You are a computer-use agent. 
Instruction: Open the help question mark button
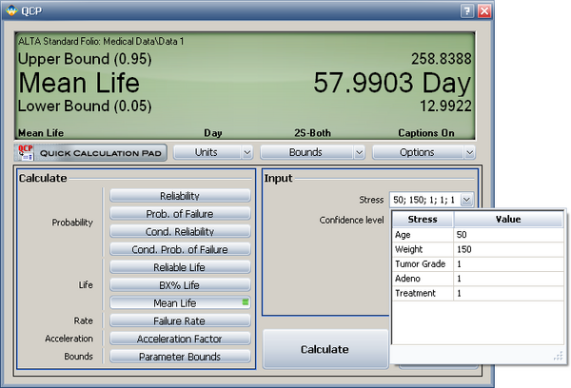(467, 10)
